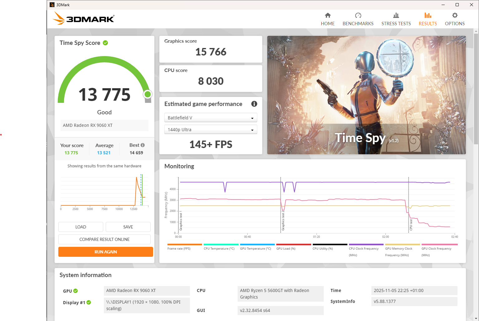Click the 145+ FPS estimate

click(x=211, y=144)
